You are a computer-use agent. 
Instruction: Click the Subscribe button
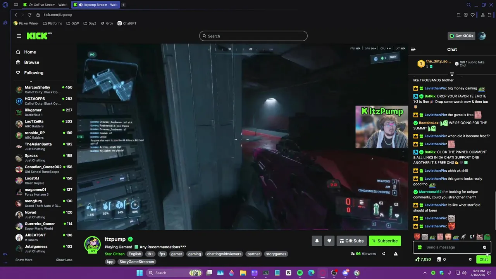click(x=385, y=241)
